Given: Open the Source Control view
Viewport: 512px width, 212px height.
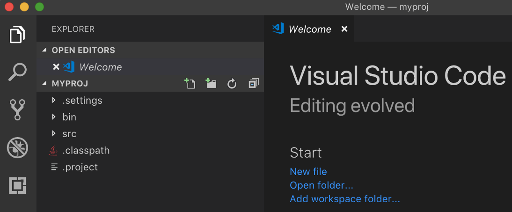Looking at the screenshot, I should coord(17,110).
